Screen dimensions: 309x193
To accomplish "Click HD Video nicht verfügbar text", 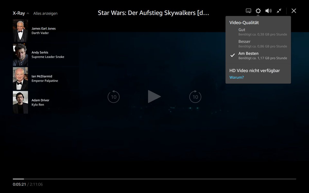I will pyautogui.click(x=255, y=71).
